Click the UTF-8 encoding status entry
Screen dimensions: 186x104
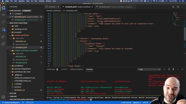(x=145, y=103)
